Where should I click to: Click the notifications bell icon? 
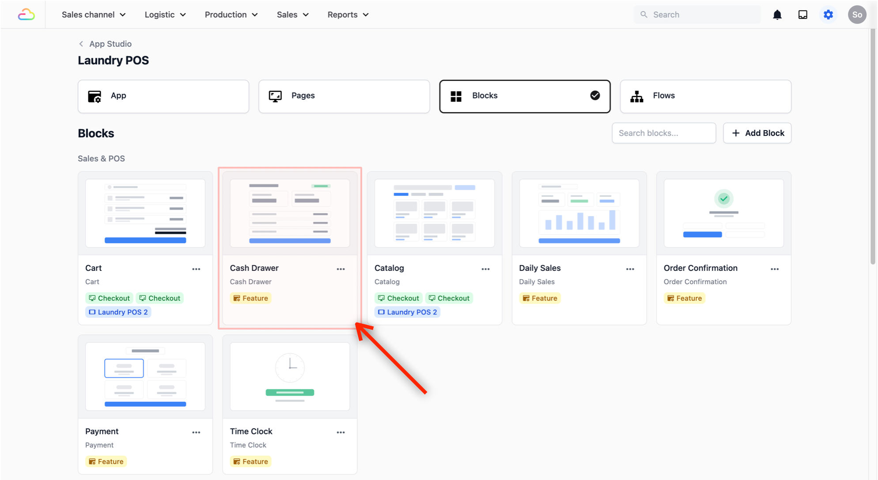coord(777,15)
